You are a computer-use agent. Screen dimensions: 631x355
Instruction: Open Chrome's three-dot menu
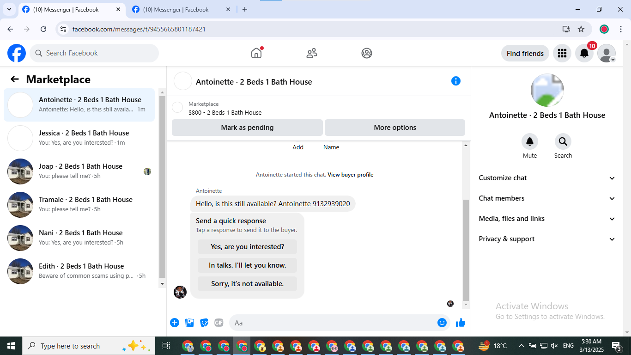coord(620,29)
